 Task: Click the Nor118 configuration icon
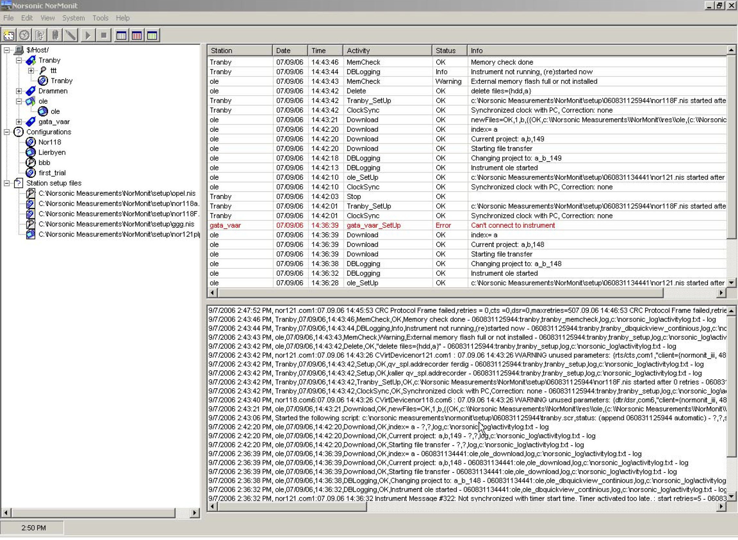coord(30,142)
